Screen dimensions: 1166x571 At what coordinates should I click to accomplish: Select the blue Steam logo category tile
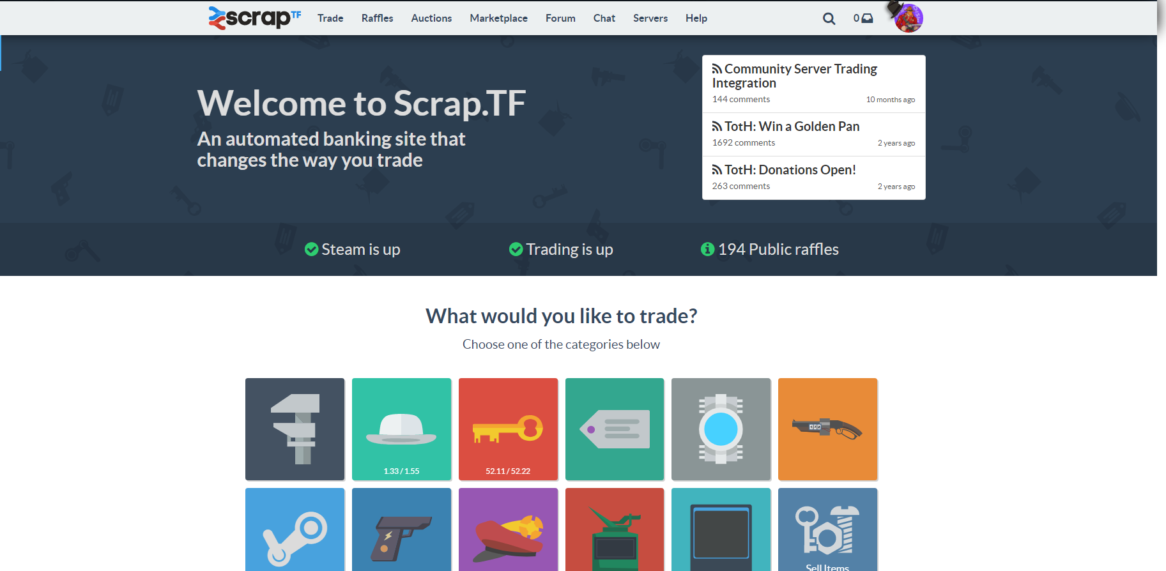coord(295,529)
